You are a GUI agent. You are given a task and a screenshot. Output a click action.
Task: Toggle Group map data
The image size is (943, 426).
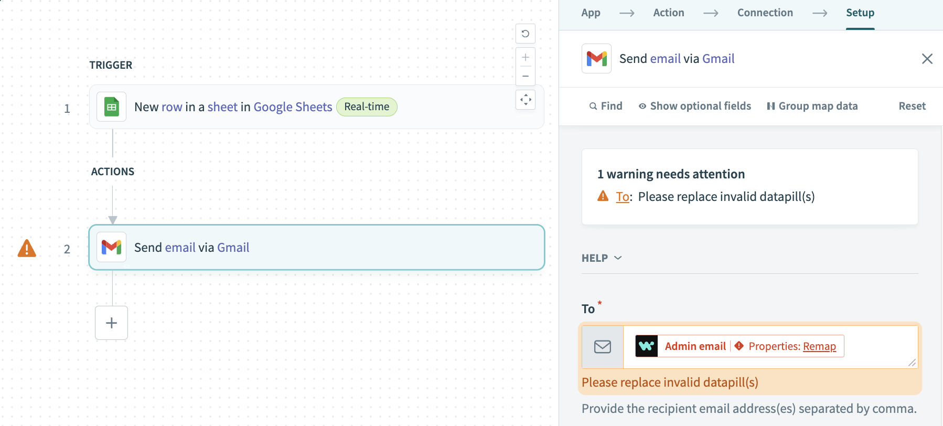812,106
